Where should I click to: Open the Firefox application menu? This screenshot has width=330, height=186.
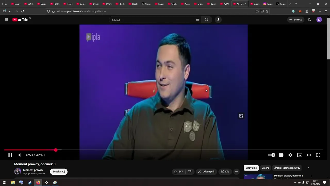(326, 11)
